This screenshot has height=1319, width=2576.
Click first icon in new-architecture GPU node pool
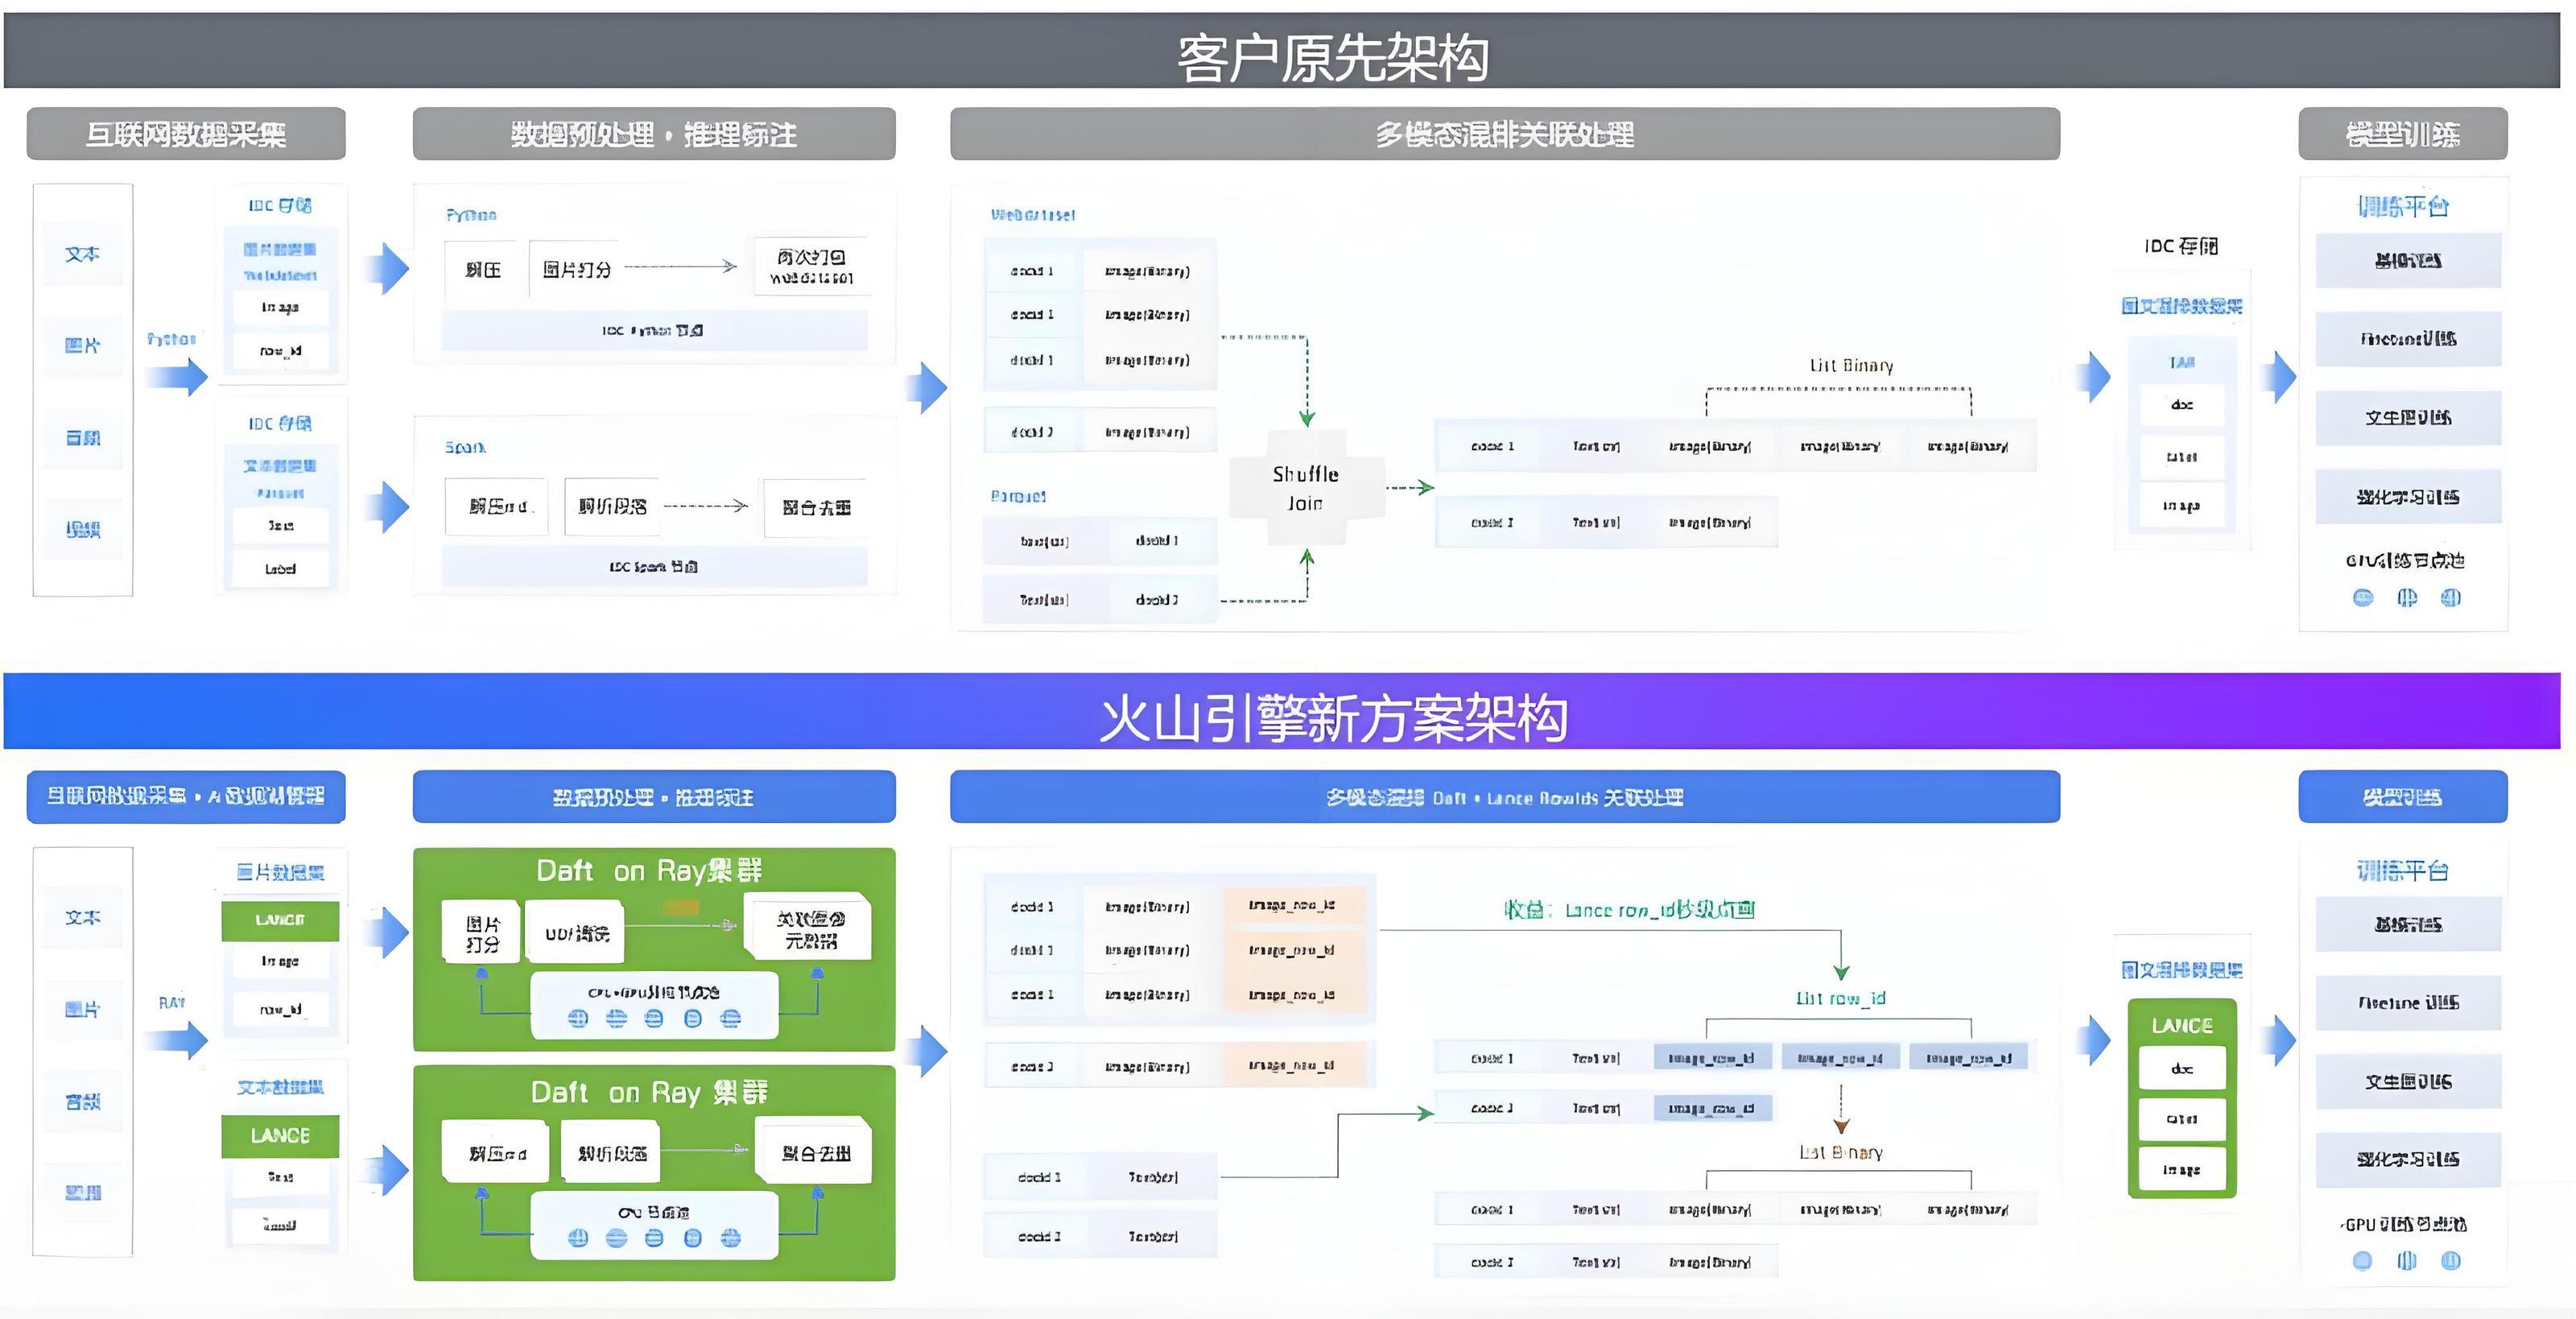pos(2363,1261)
